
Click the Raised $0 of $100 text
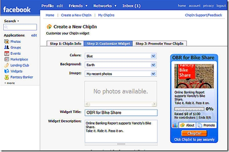click(187, 114)
